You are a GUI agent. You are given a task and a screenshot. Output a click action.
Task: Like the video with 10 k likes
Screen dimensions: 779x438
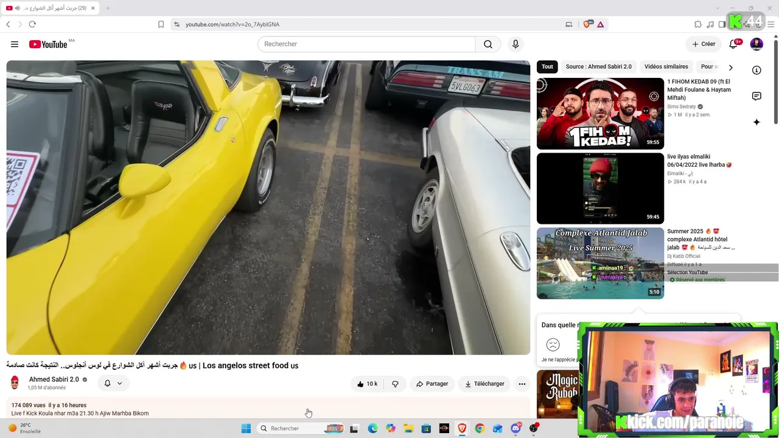[x=367, y=384]
